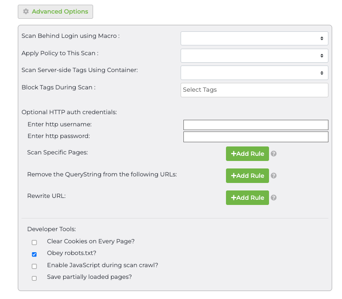Check Save partially loaded pages
Viewport: 342px width, 299px height.
click(x=34, y=278)
